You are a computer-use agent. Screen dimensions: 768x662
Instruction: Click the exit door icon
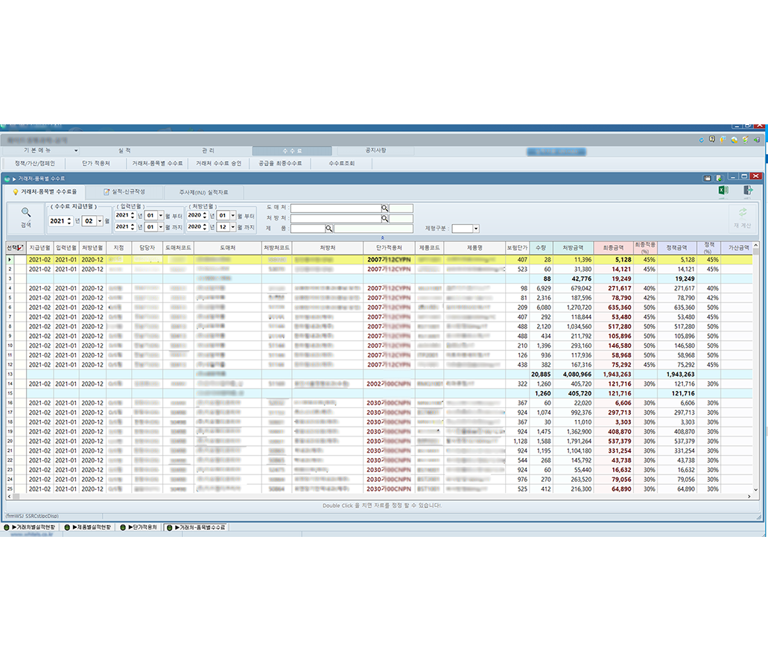(x=747, y=191)
